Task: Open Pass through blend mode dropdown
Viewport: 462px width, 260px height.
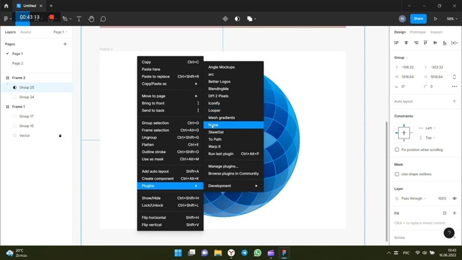Action: [414, 199]
